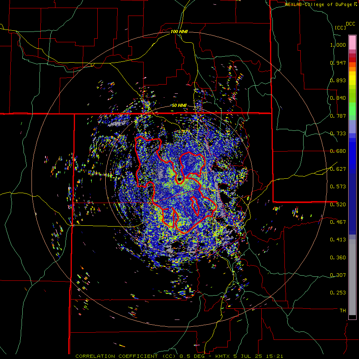359x359 pixels.
Task: Click the 0.573 legend value
Action: [x=338, y=186]
